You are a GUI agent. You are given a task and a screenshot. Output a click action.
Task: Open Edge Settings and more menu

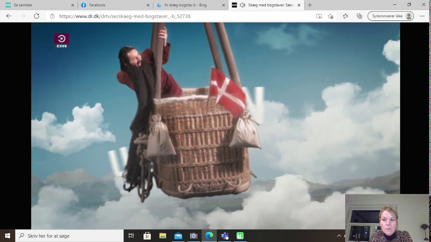(x=422, y=16)
